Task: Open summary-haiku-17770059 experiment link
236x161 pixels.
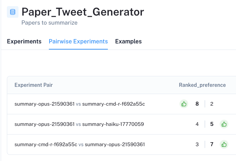Action: point(113,124)
